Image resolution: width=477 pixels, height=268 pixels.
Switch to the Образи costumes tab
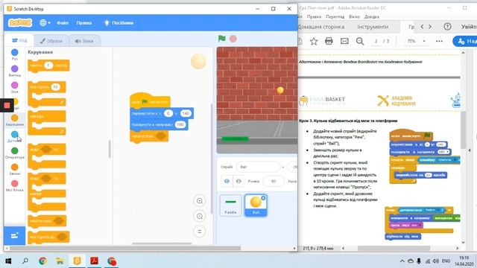coord(51,41)
